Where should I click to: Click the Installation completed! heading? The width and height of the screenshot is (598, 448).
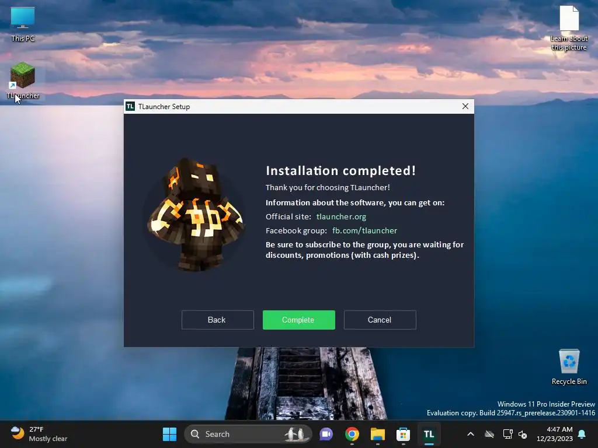coord(340,171)
